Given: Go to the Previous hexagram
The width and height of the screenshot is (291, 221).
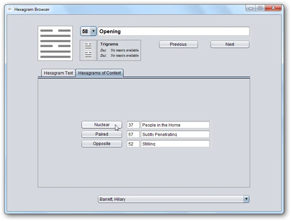Looking at the screenshot, I should pyautogui.click(x=178, y=44).
